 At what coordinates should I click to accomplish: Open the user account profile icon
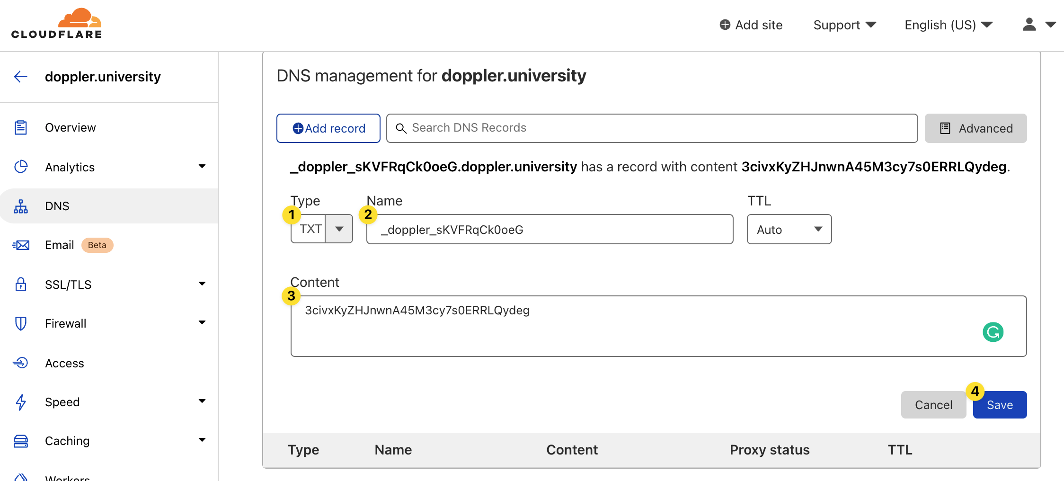coord(1029,25)
